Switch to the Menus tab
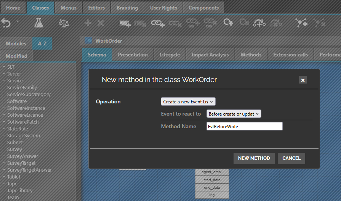The image size is (341, 201). point(68,8)
